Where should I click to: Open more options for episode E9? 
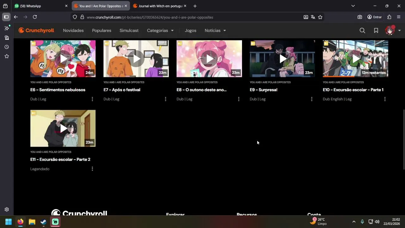point(312,99)
